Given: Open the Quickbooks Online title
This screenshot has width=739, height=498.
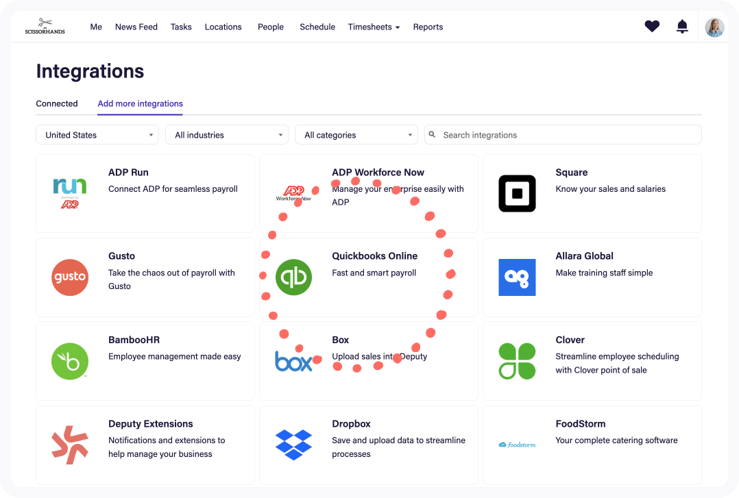Looking at the screenshot, I should tap(375, 256).
